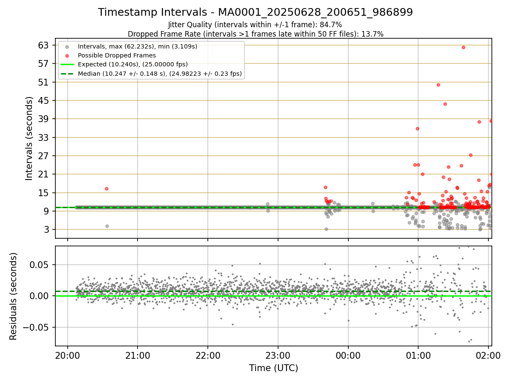Click the 'Intervals (seconds)' y-axis label

point(29,138)
